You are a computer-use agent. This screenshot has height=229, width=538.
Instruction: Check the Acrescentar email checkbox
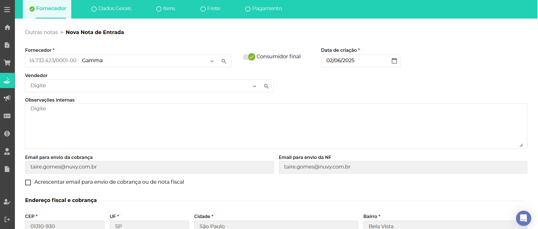[x=28, y=182]
